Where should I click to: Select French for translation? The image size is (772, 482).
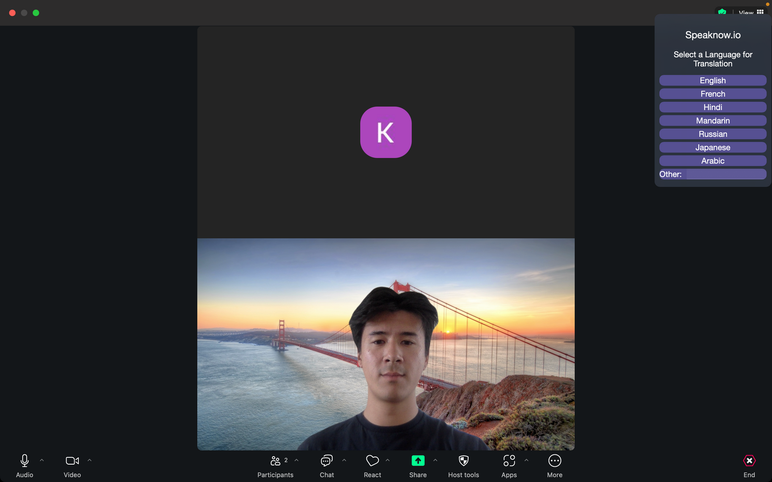click(x=713, y=94)
